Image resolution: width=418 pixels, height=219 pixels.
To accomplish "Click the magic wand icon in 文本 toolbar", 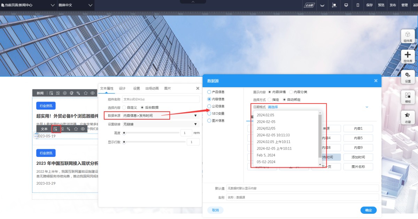I will point(69,129).
